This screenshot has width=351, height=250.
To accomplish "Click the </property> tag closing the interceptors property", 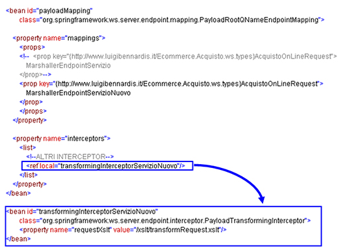I will [x=30, y=184].
